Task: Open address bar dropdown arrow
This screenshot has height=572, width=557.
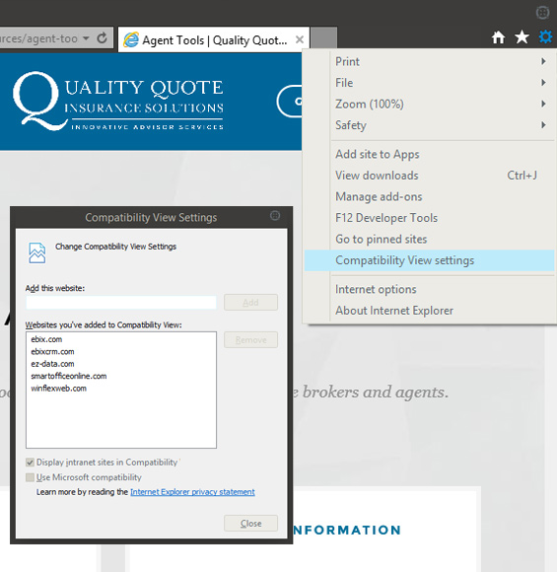Action: pyautogui.click(x=86, y=37)
